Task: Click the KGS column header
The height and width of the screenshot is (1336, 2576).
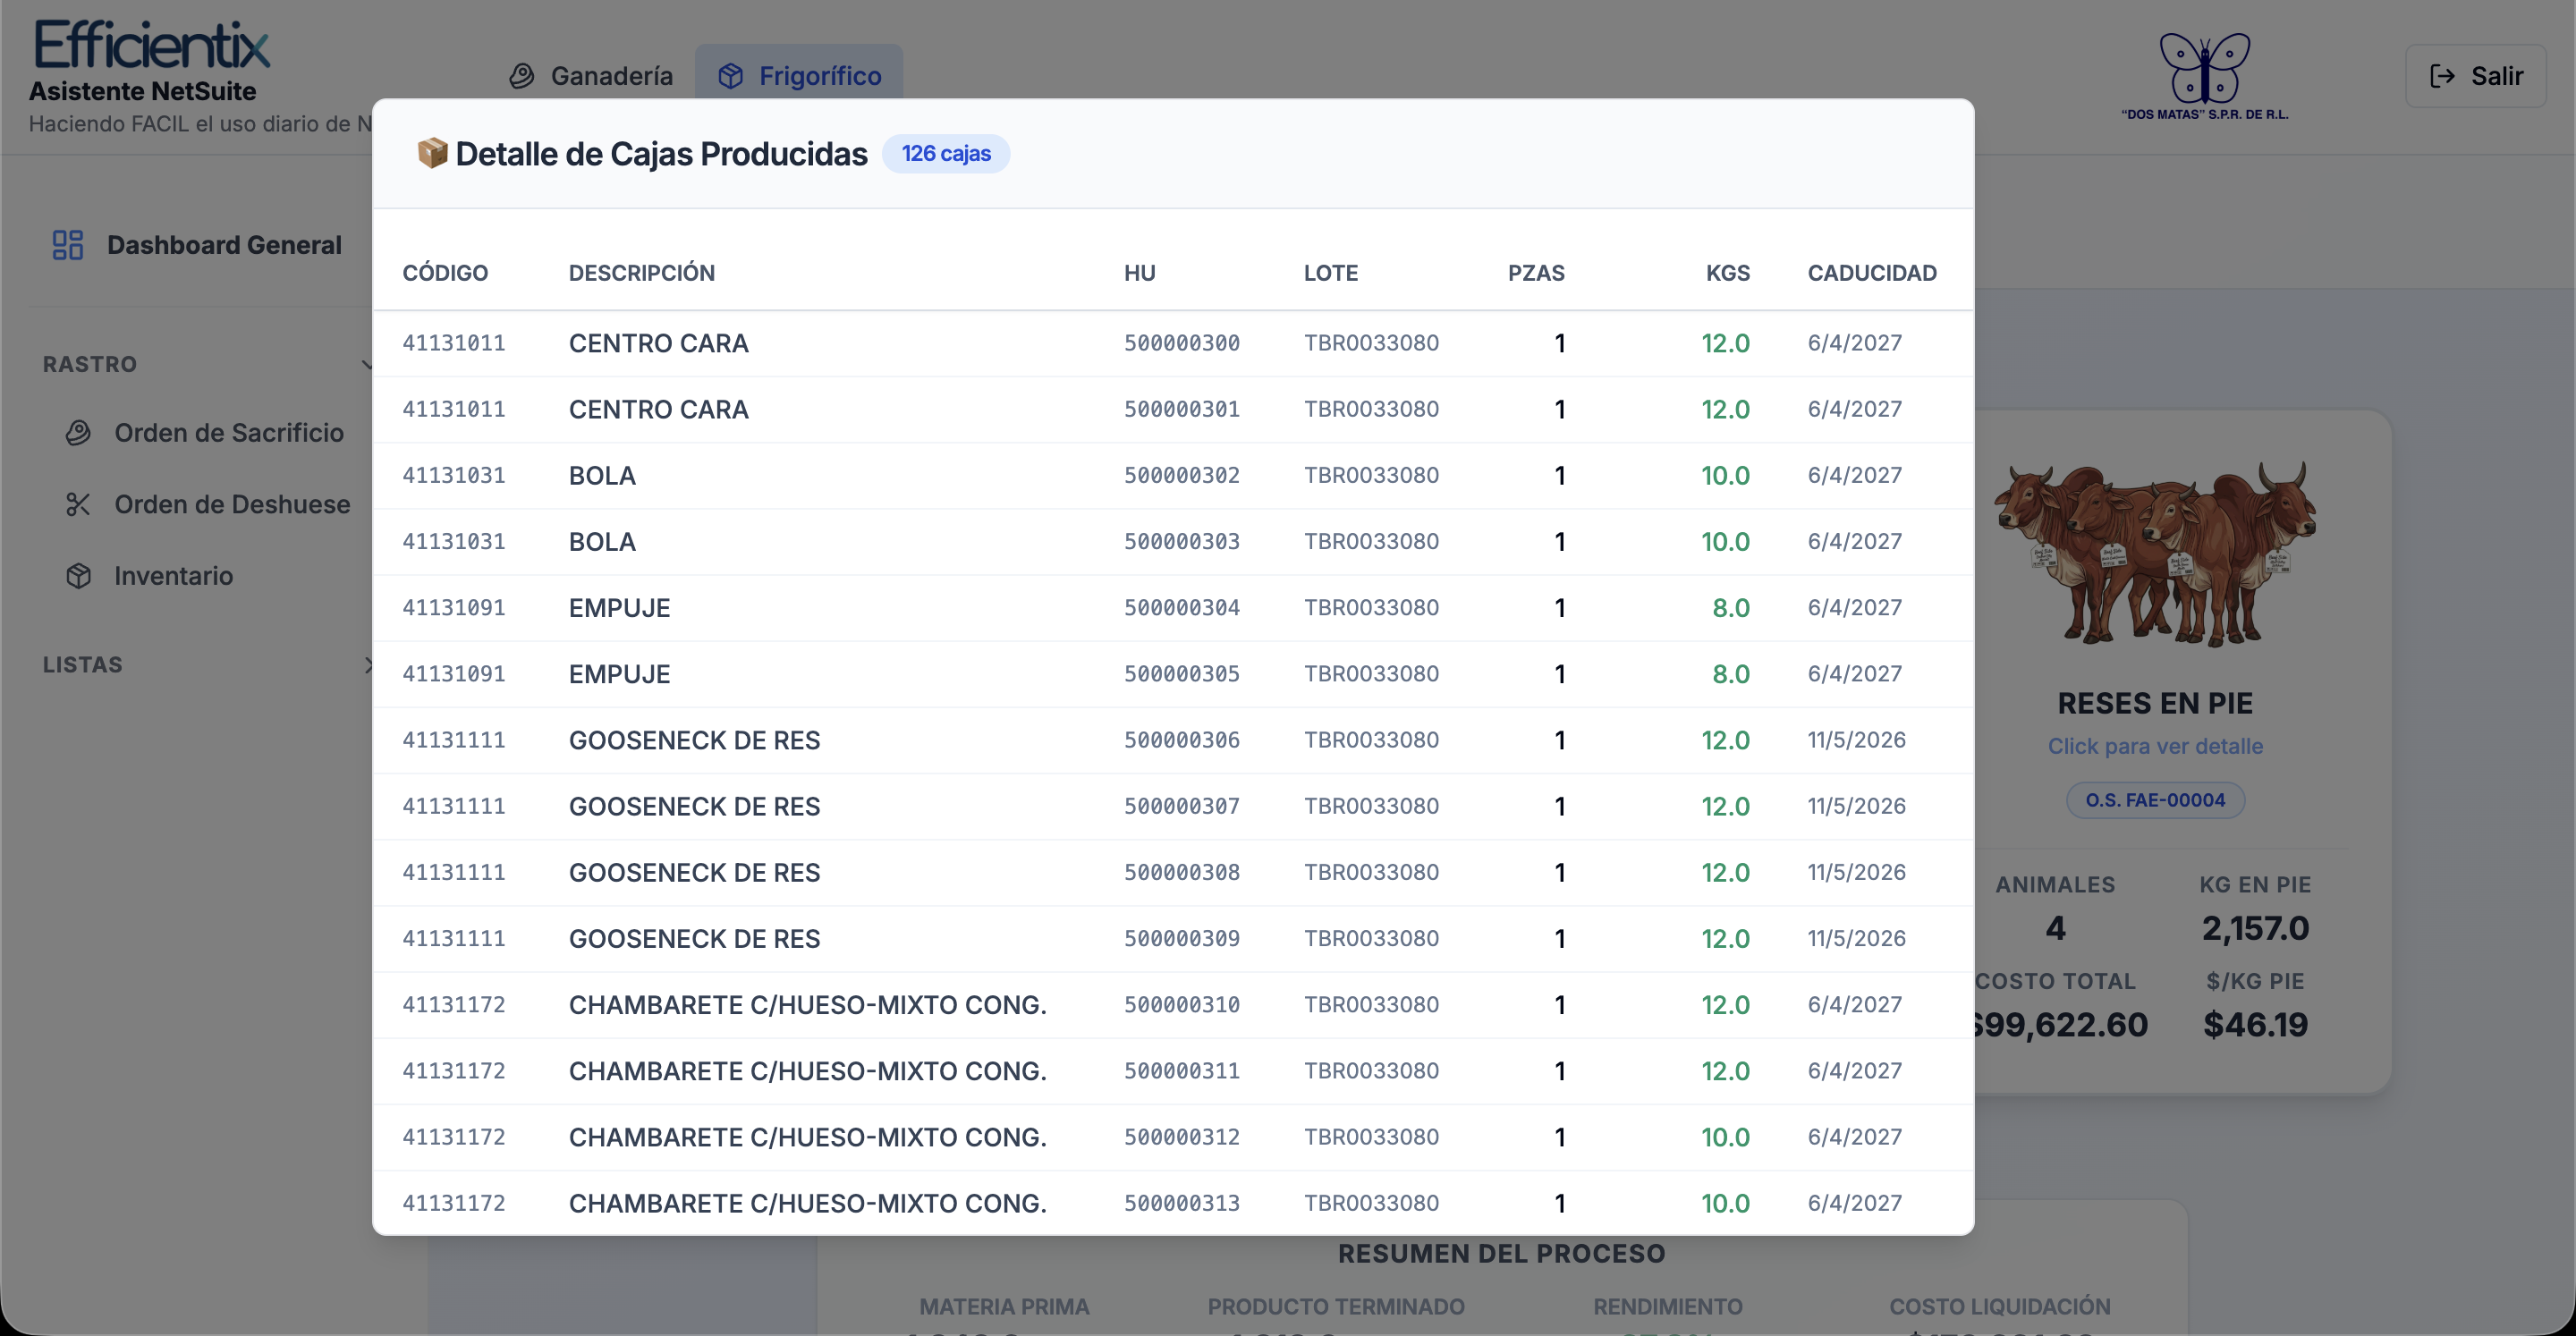Action: pos(1728,273)
